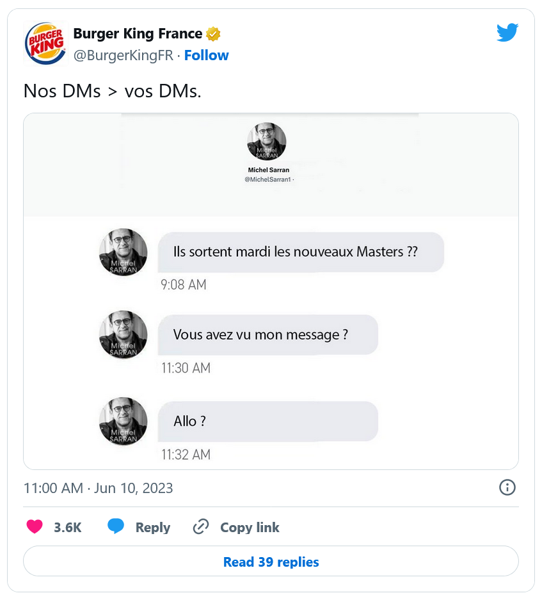
Task: Click the Copy link text
Action: (250, 528)
